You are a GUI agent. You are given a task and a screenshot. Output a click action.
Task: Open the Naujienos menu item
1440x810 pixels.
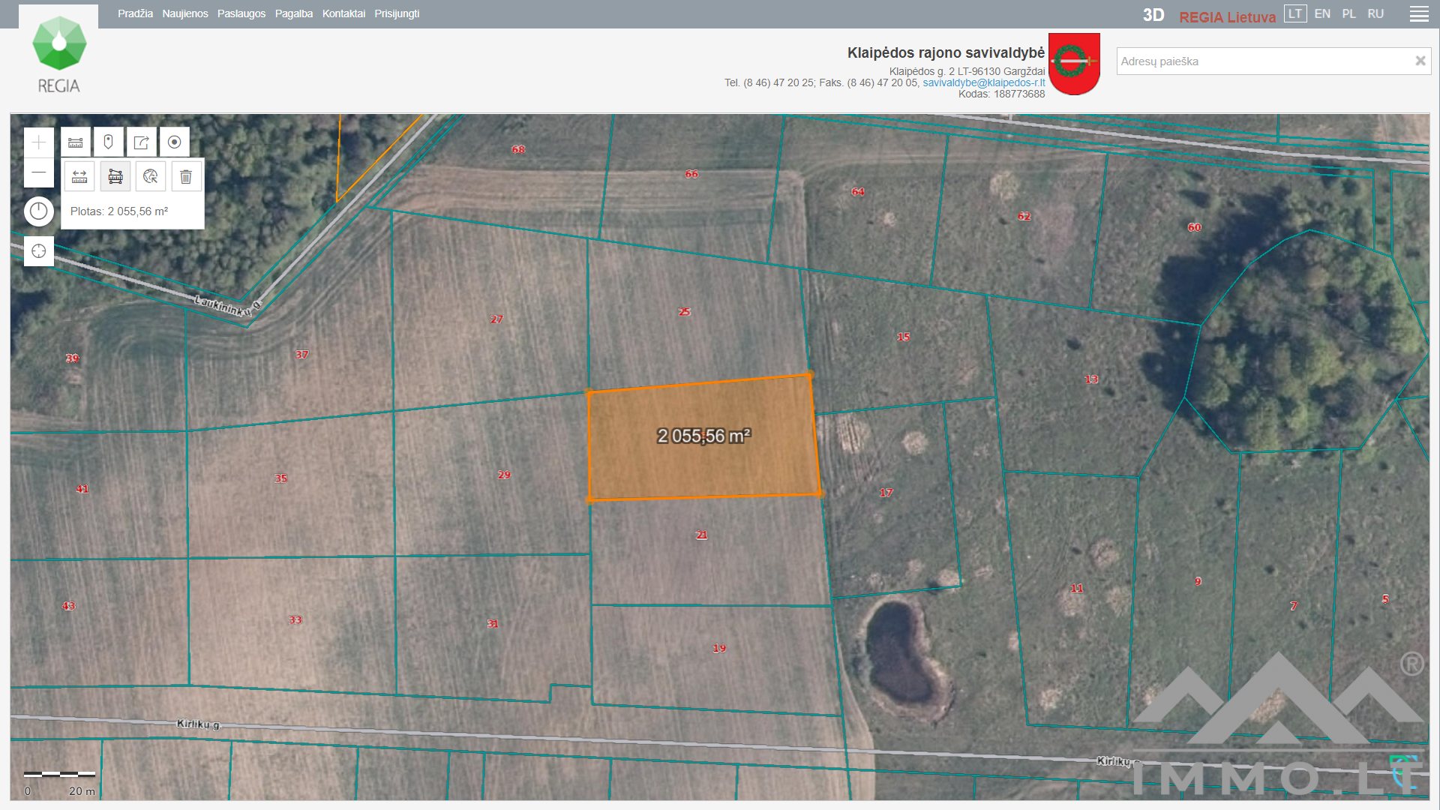click(x=185, y=13)
